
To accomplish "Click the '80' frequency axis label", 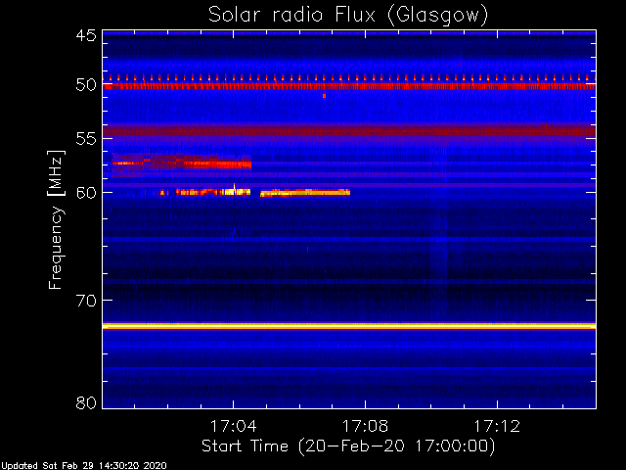I will click(86, 402).
